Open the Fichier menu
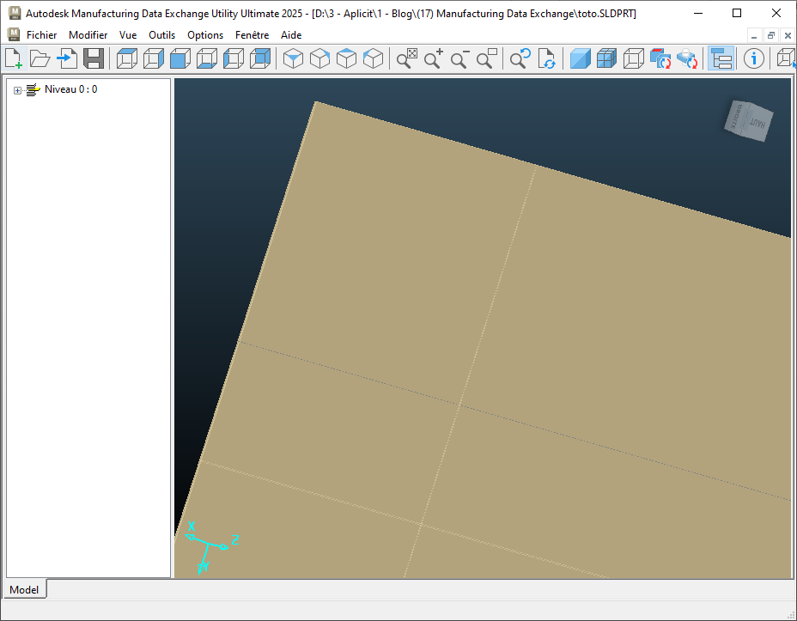Screen dimensions: 797x621 [x=41, y=35]
